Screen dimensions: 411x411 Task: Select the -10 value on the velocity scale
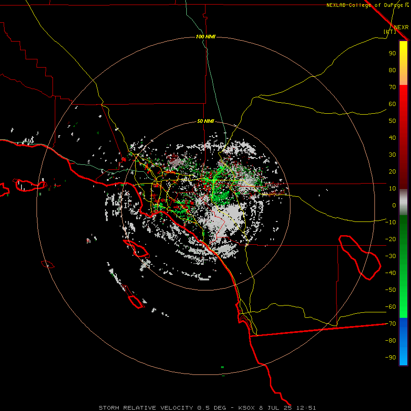[x=390, y=222]
